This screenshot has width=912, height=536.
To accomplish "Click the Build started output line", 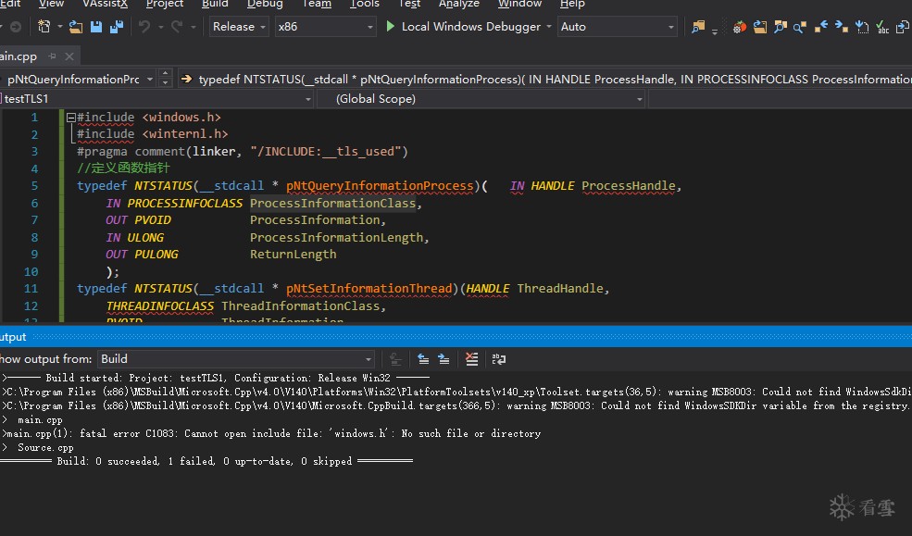I will click(216, 378).
